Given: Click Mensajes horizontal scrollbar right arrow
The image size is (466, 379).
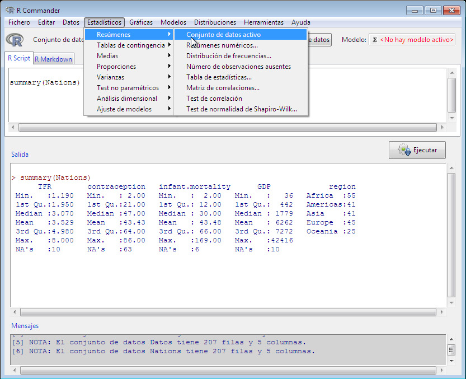Looking at the screenshot, I should click(441, 371).
